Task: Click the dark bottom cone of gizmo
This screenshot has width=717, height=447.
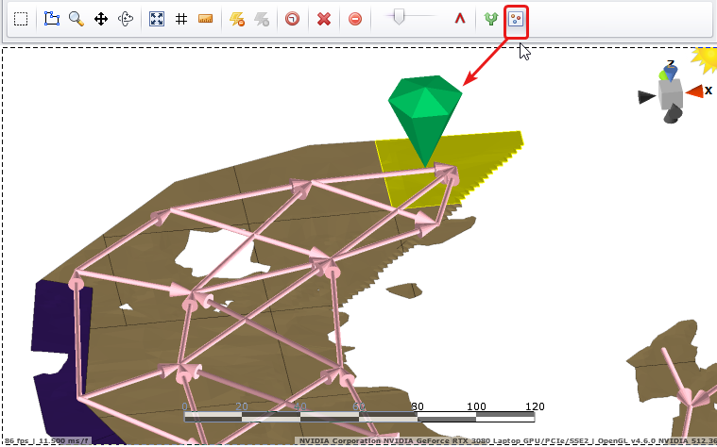Action: 673,114
